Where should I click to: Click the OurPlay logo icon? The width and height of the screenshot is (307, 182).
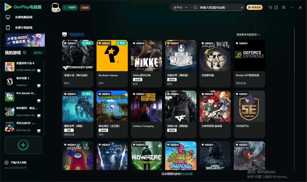click(x=8, y=7)
